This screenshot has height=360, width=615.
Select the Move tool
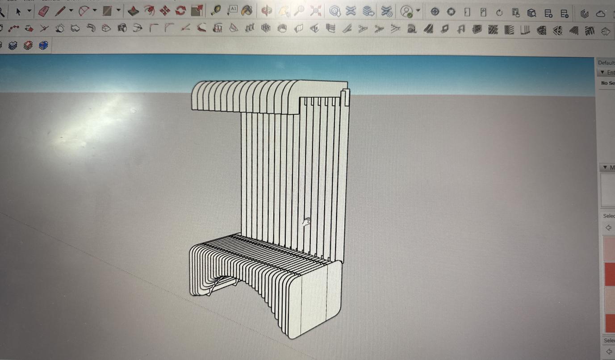[x=165, y=11]
